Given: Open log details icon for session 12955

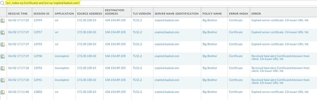Looking at the screenshot, I should point(3,45).
